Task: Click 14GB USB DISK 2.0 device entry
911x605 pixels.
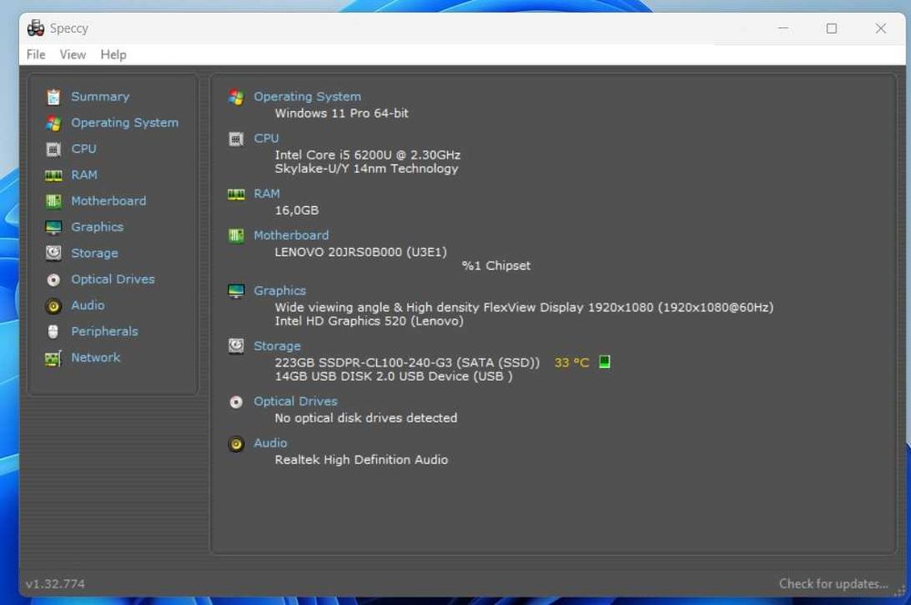Action: pos(394,376)
